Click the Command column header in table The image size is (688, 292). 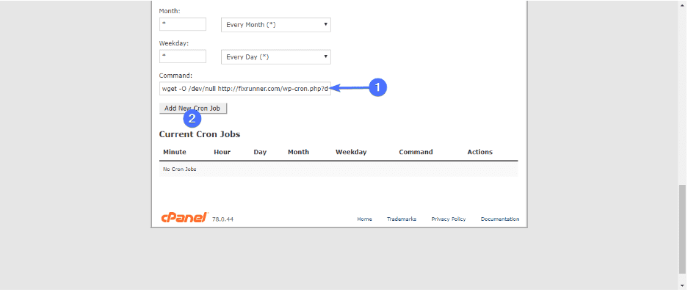[x=416, y=152]
